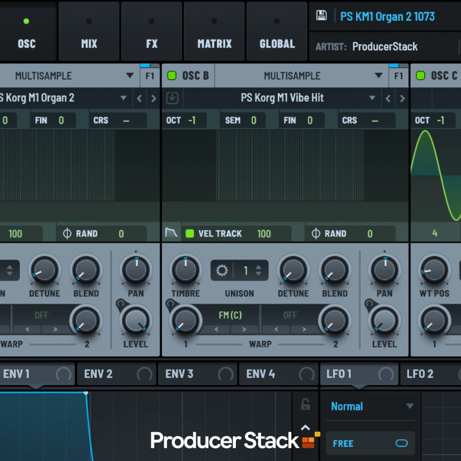Click OSC B CRS value field
Image resolution: width=461 pixels, height=461 pixels.
366,120
